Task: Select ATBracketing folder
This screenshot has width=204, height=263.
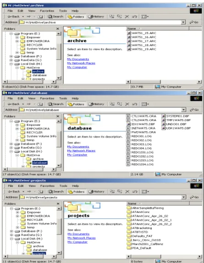Action: [139, 228]
